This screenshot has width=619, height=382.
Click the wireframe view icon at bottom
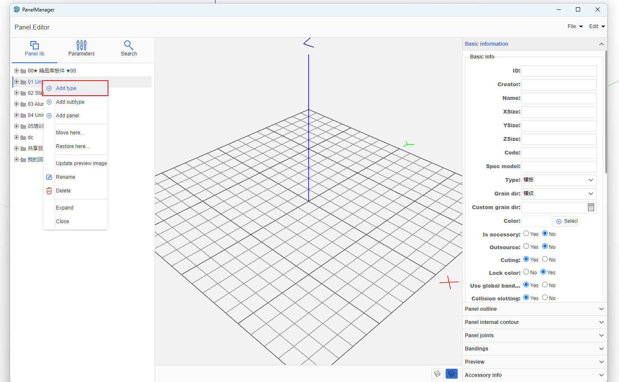[438, 374]
